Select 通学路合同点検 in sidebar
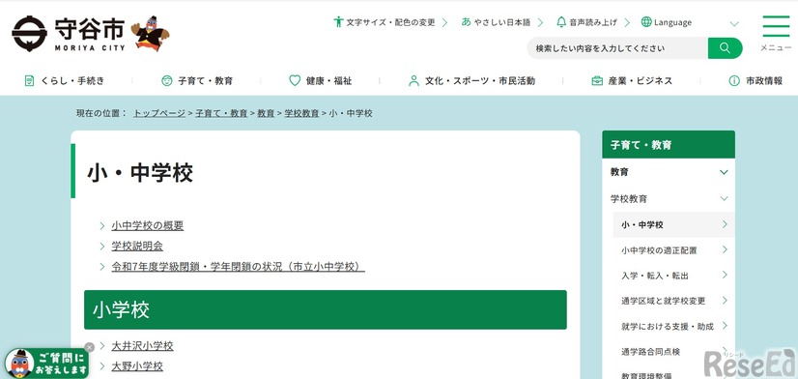The width and height of the screenshot is (798, 379). (650, 352)
